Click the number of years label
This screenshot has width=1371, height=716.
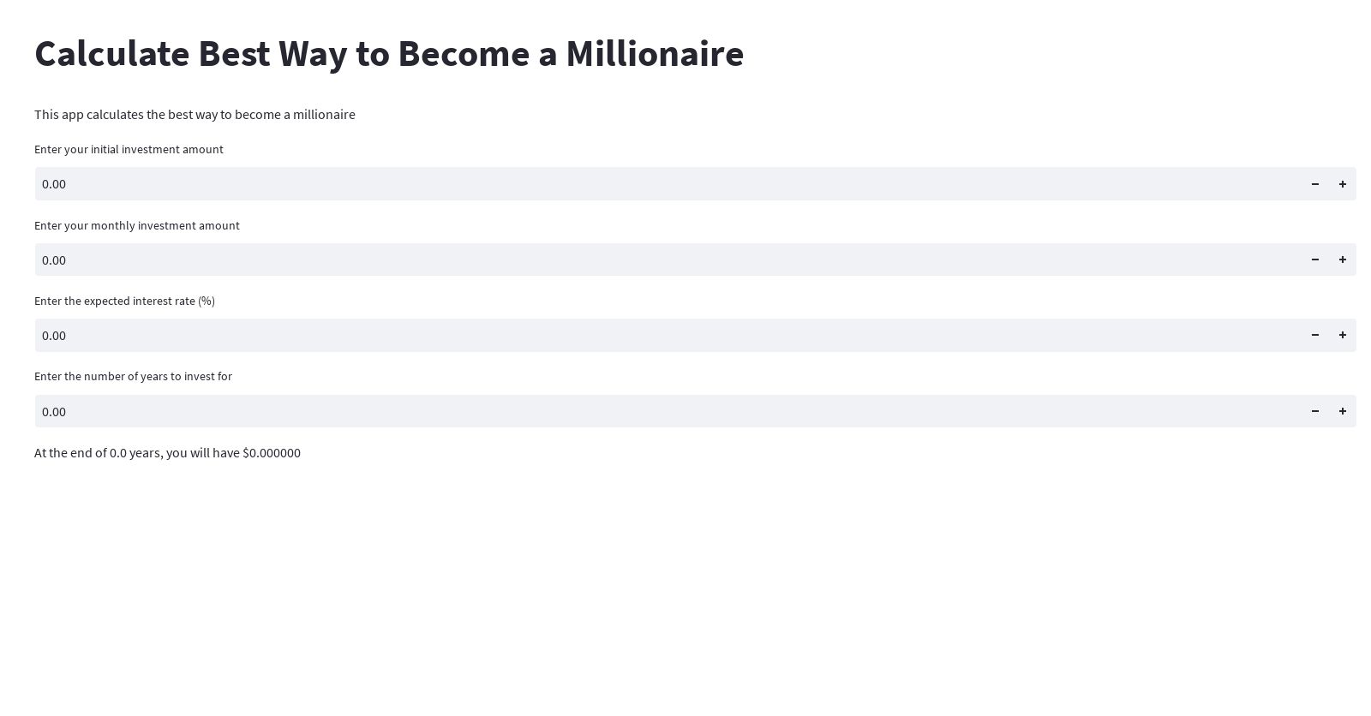133,376
